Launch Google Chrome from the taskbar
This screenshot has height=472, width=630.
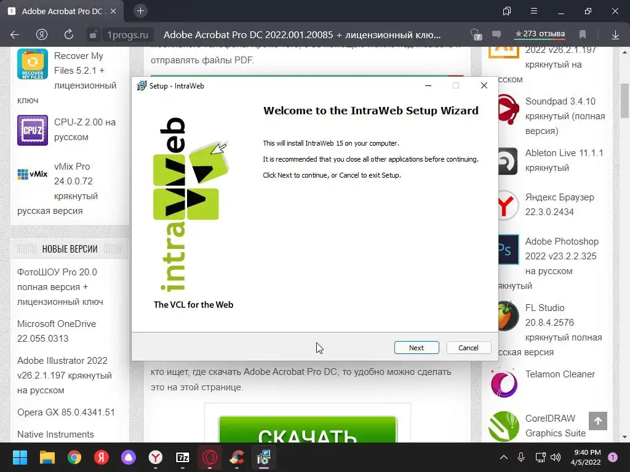(74, 457)
